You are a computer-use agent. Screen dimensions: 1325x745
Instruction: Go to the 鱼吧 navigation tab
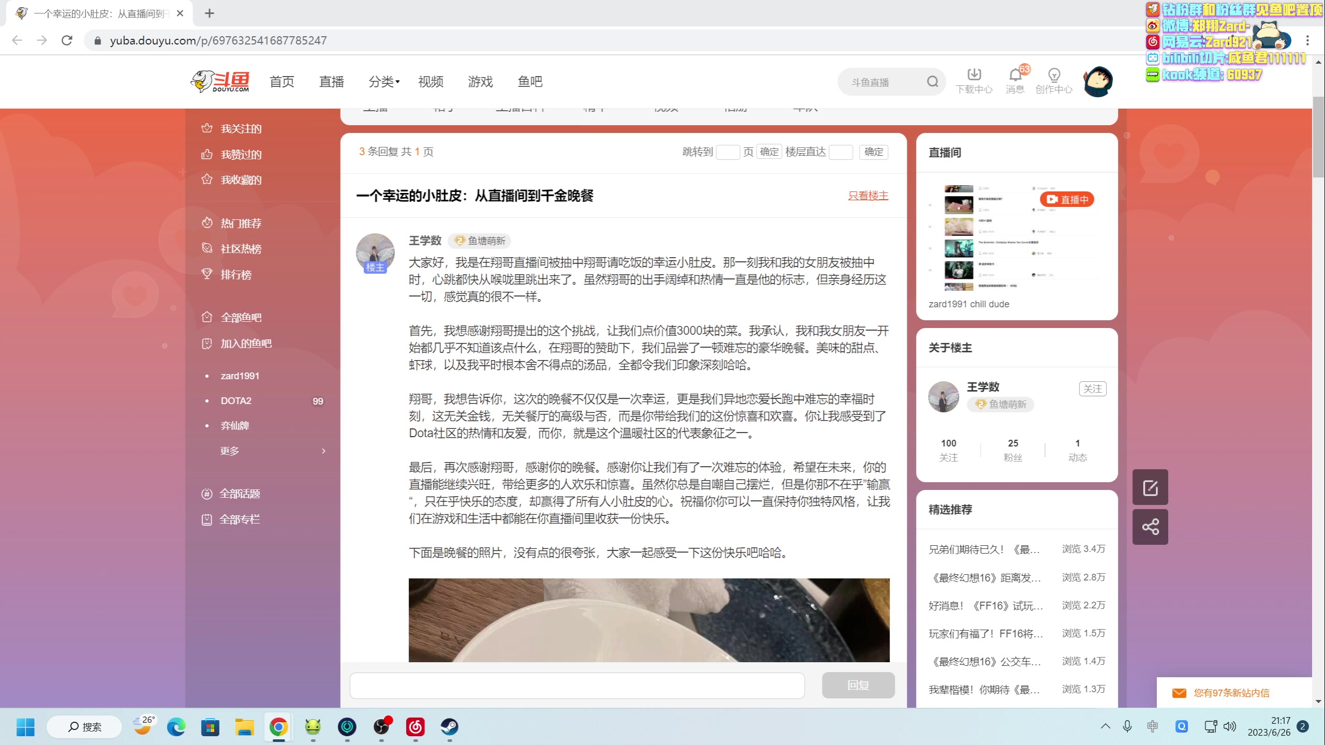tap(530, 82)
